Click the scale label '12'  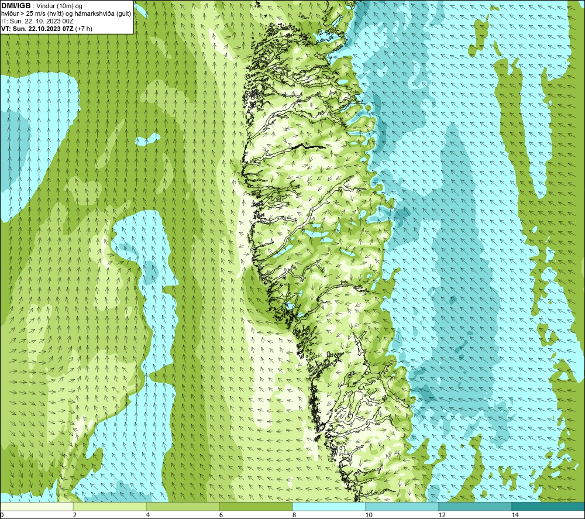point(442,515)
